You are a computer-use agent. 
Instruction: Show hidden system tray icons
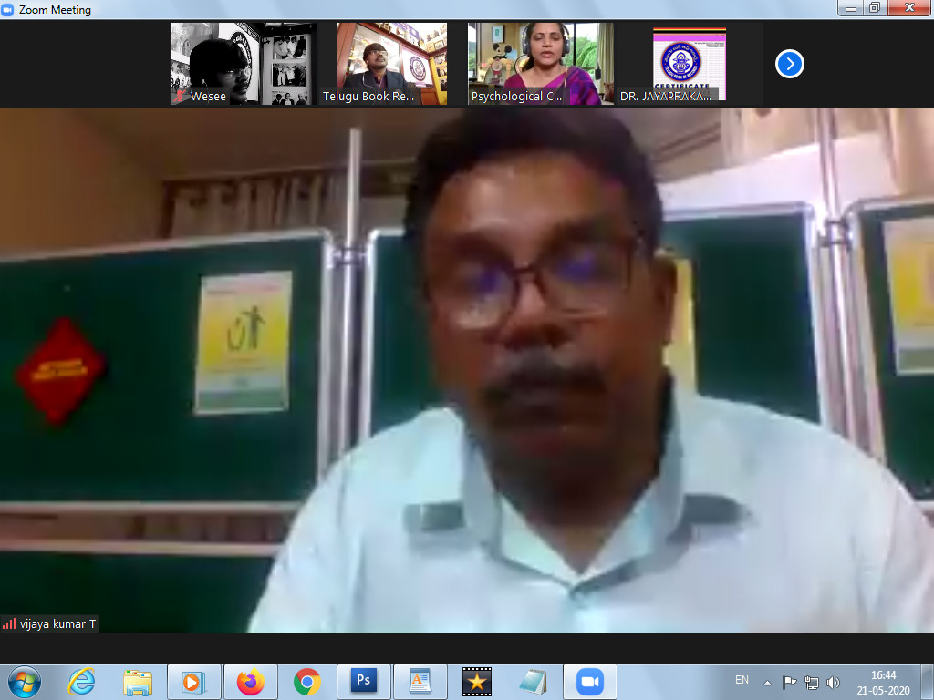(x=767, y=682)
